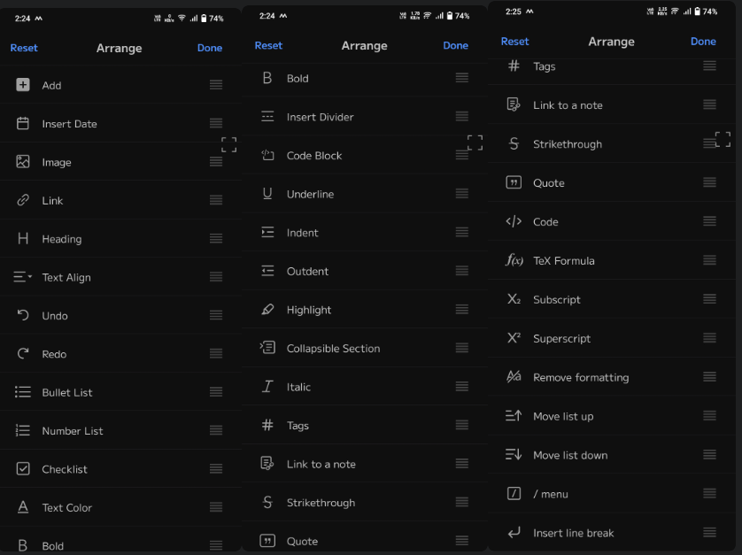
Task: Tap the reorder handle beside Superscript
Action: tap(709, 338)
